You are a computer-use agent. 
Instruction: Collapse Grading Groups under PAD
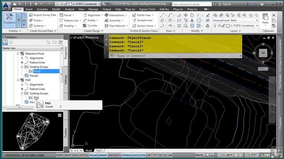point(22,93)
